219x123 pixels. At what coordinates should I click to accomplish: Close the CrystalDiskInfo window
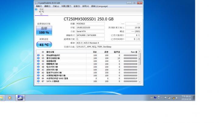[x=140, y=3]
